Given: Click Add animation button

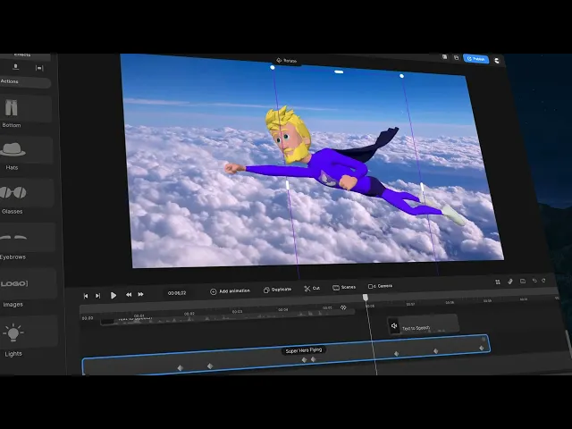Looking at the screenshot, I should (x=231, y=291).
